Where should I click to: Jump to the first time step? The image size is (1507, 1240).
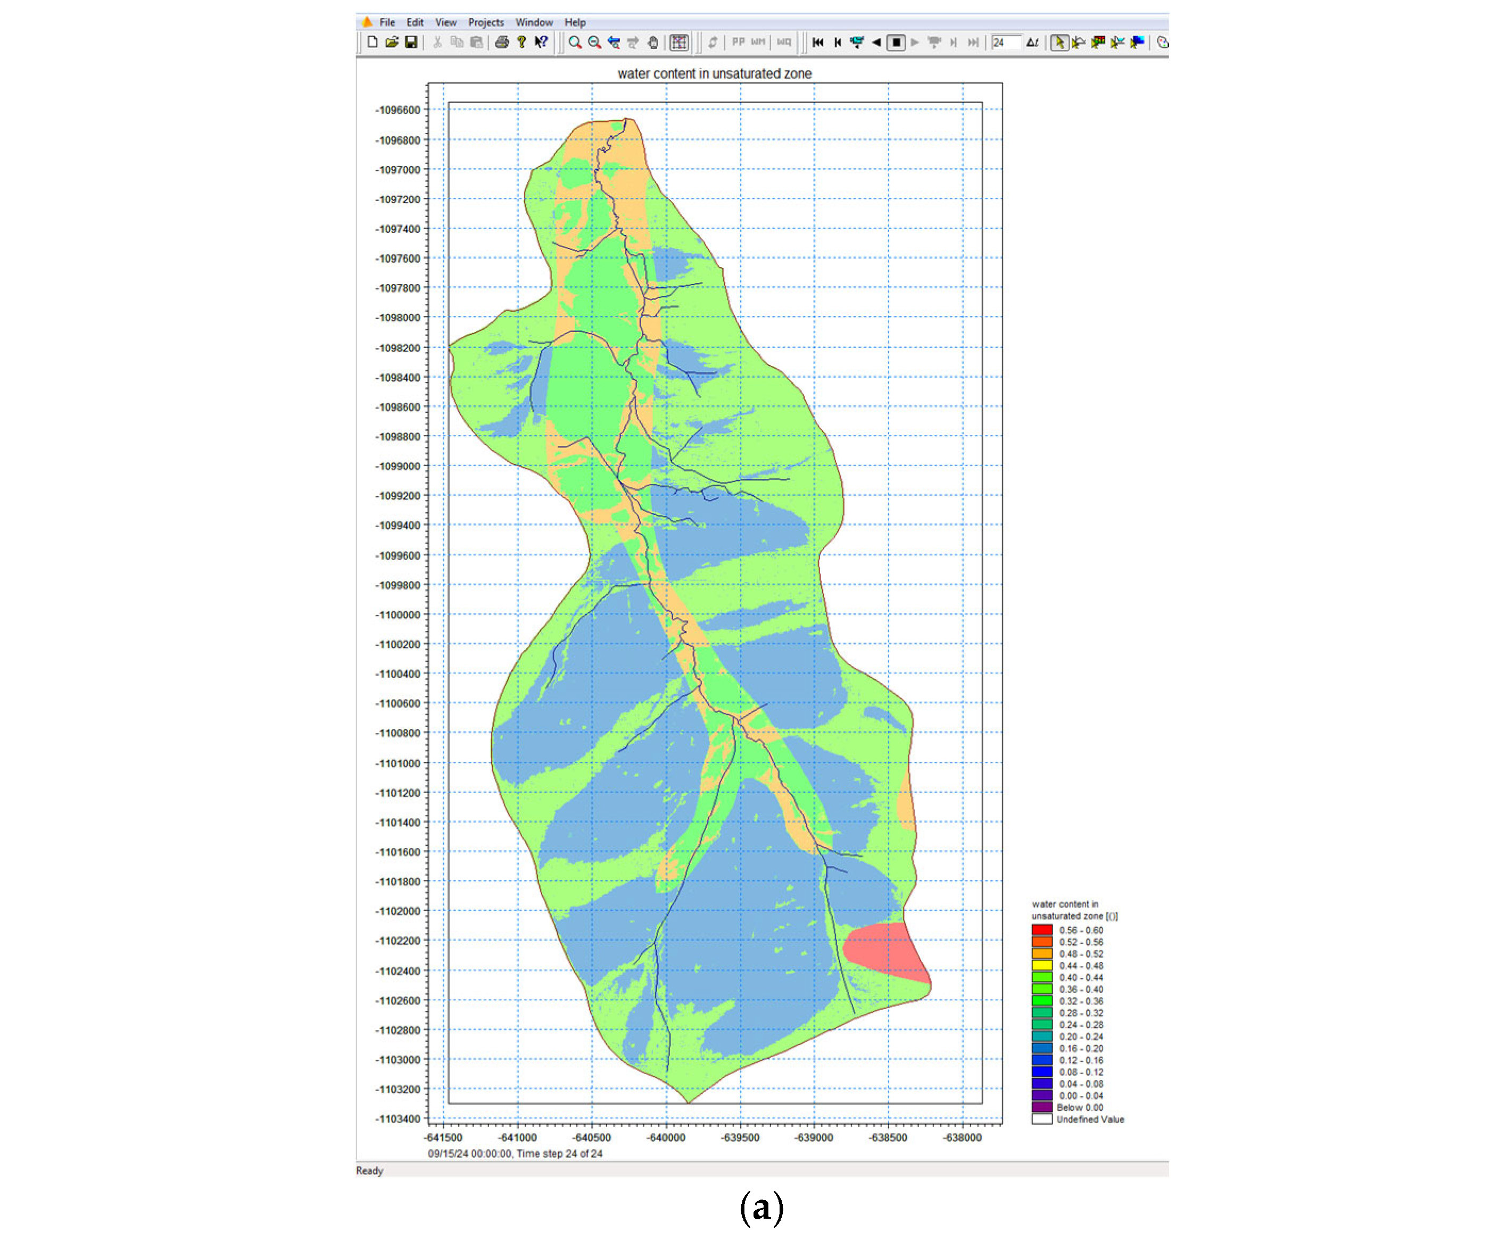[818, 42]
